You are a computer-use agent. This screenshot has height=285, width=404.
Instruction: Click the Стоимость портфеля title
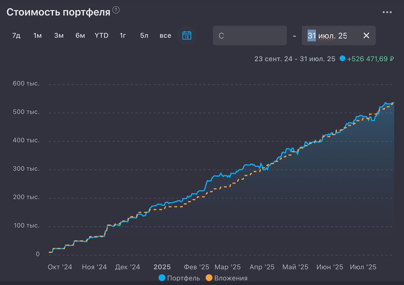(x=58, y=12)
